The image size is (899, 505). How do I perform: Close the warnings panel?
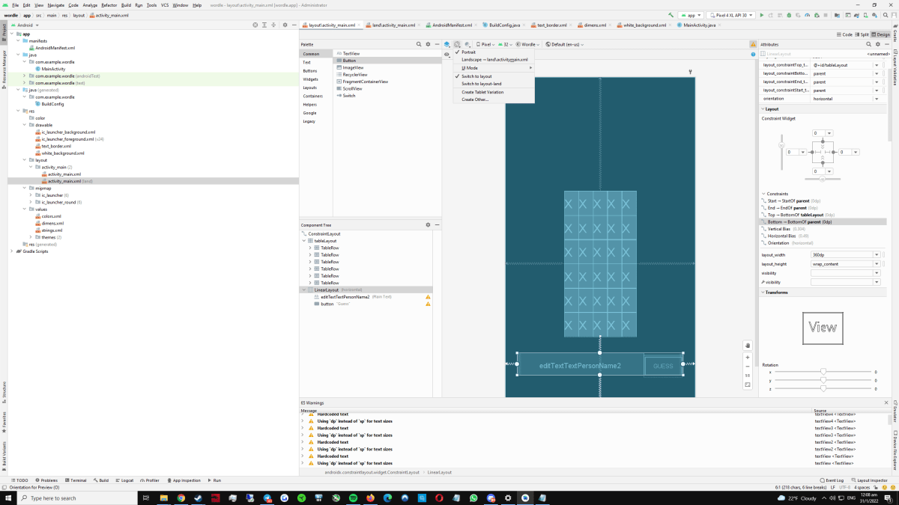pyautogui.click(x=886, y=403)
